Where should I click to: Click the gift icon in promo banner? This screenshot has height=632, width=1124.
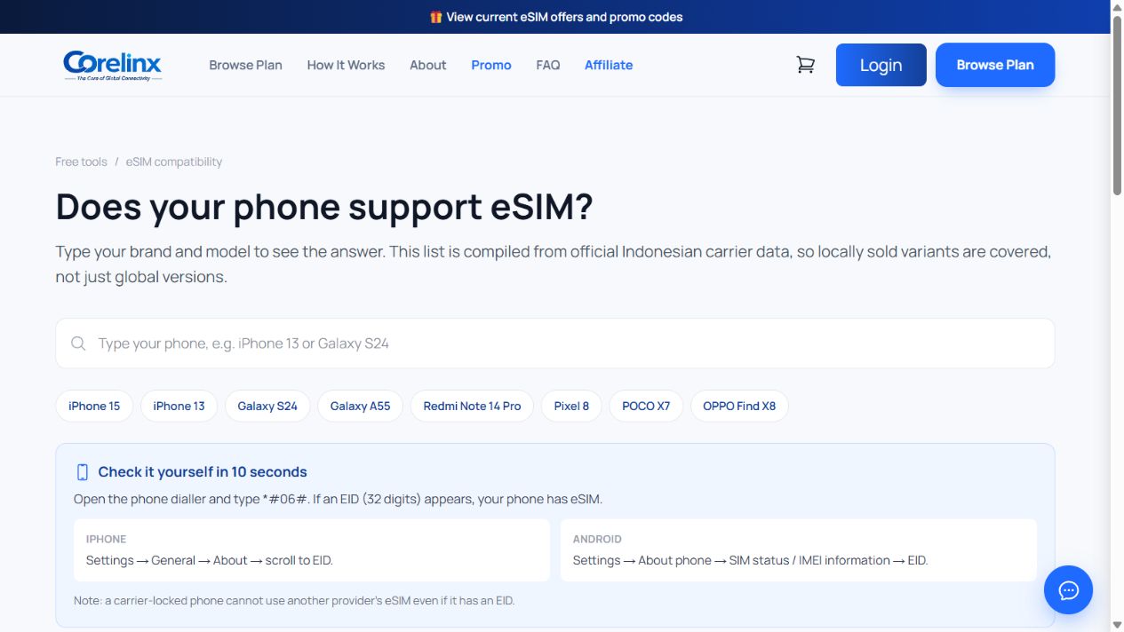435,17
